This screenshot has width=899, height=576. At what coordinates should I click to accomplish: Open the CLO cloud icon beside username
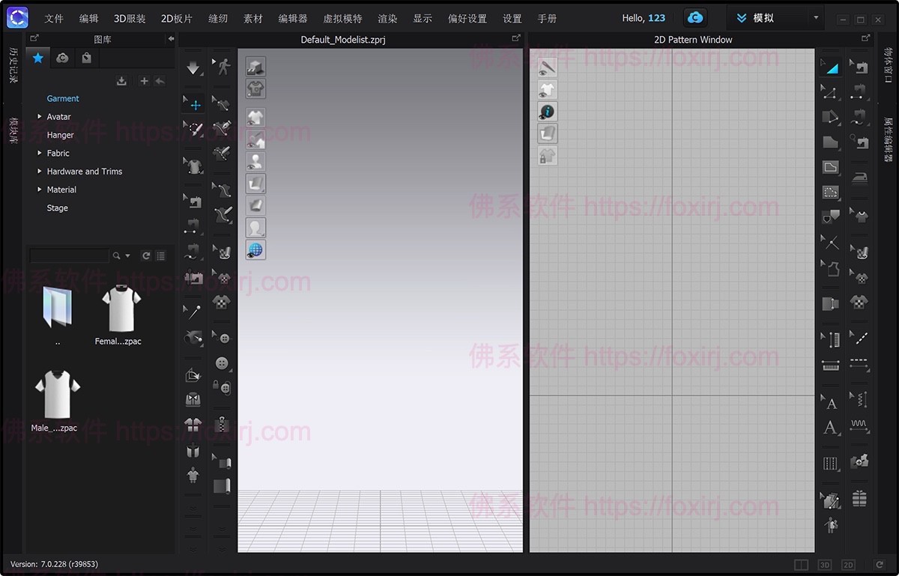(x=695, y=18)
